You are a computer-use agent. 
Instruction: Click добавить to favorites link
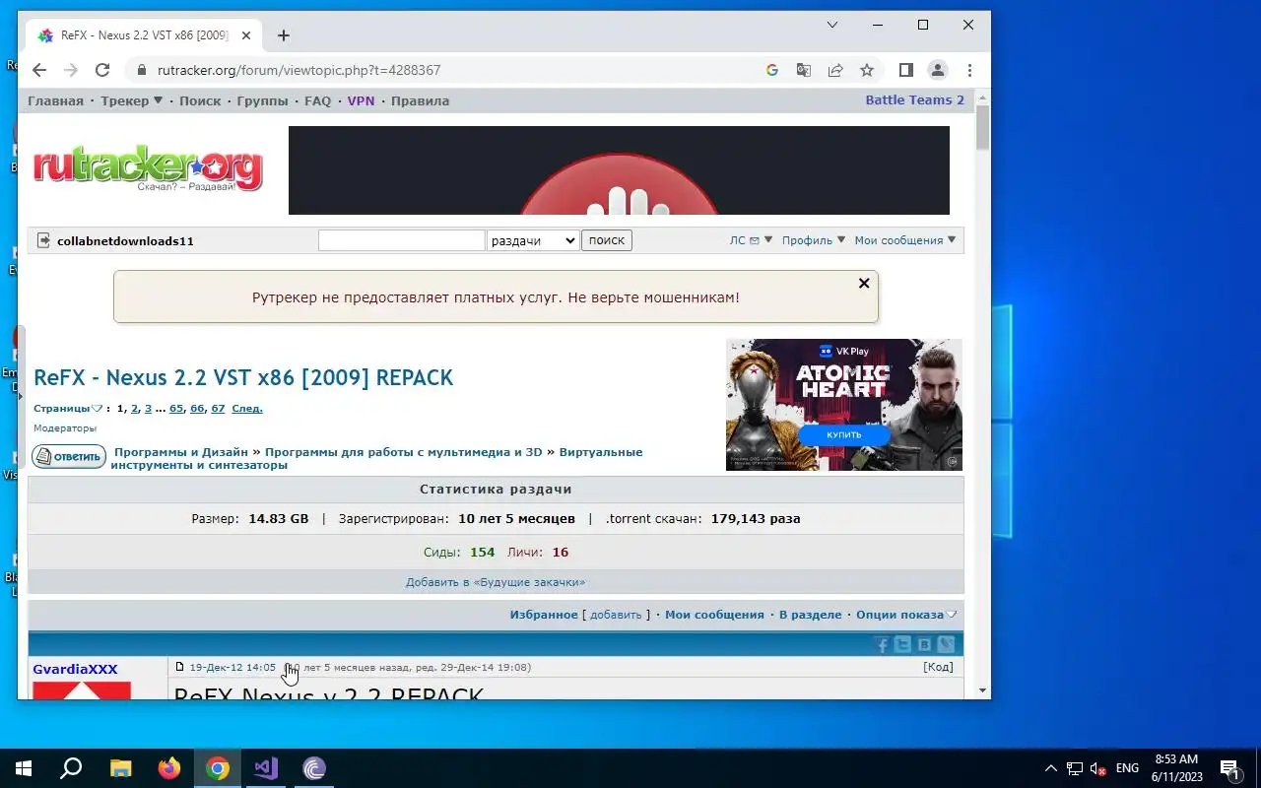[616, 615]
